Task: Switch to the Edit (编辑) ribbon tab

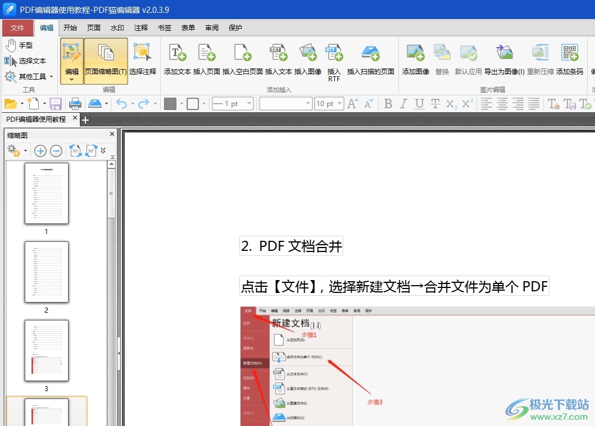Action: 47,28
